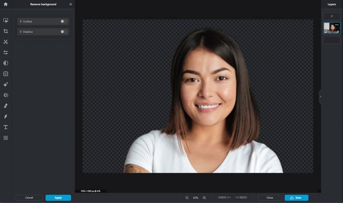Select the Crop tool
The width and height of the screenshot is (343, 203).
(6, 31)
